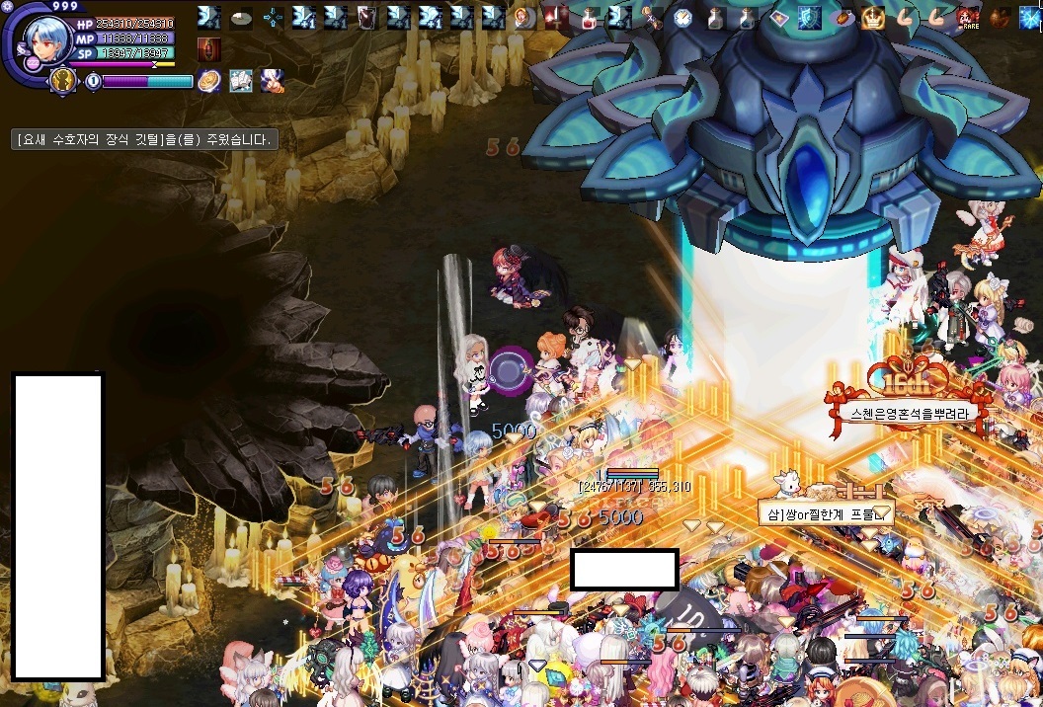This screenshot has width=1043, height=707.
Task: Click the pink zzz status icon on portrait
Action: tap(32, 63)
